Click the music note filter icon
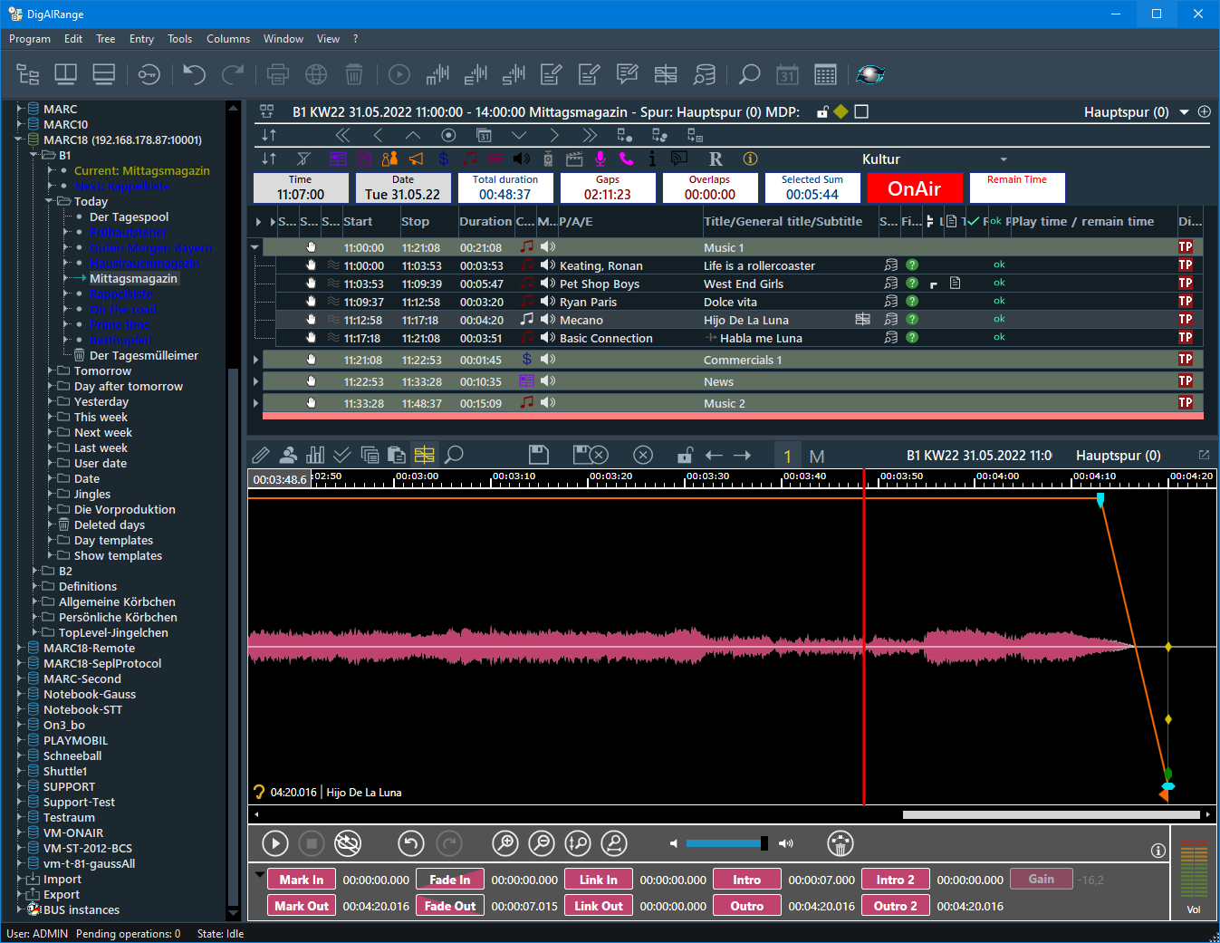Screen dimensions: 1220x943 click(469, 159)
